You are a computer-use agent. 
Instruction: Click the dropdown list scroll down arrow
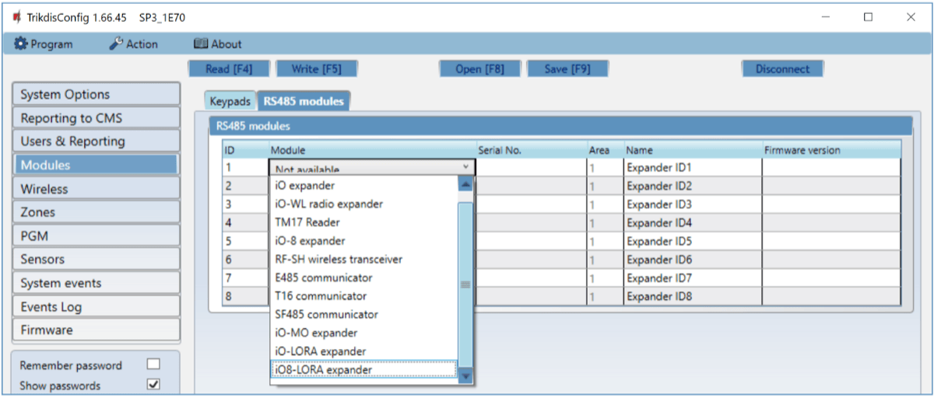[x=465, y=376]
